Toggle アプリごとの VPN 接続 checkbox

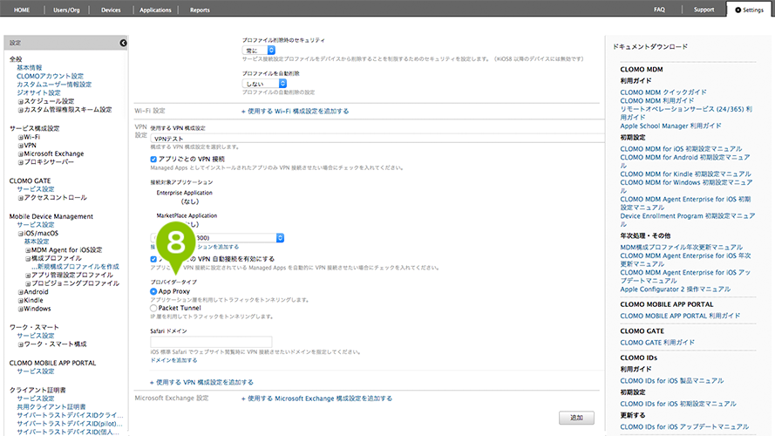click(x=153, y=160)
